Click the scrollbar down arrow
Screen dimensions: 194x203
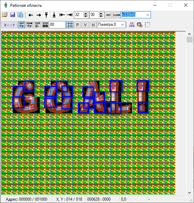coord(190,192)
